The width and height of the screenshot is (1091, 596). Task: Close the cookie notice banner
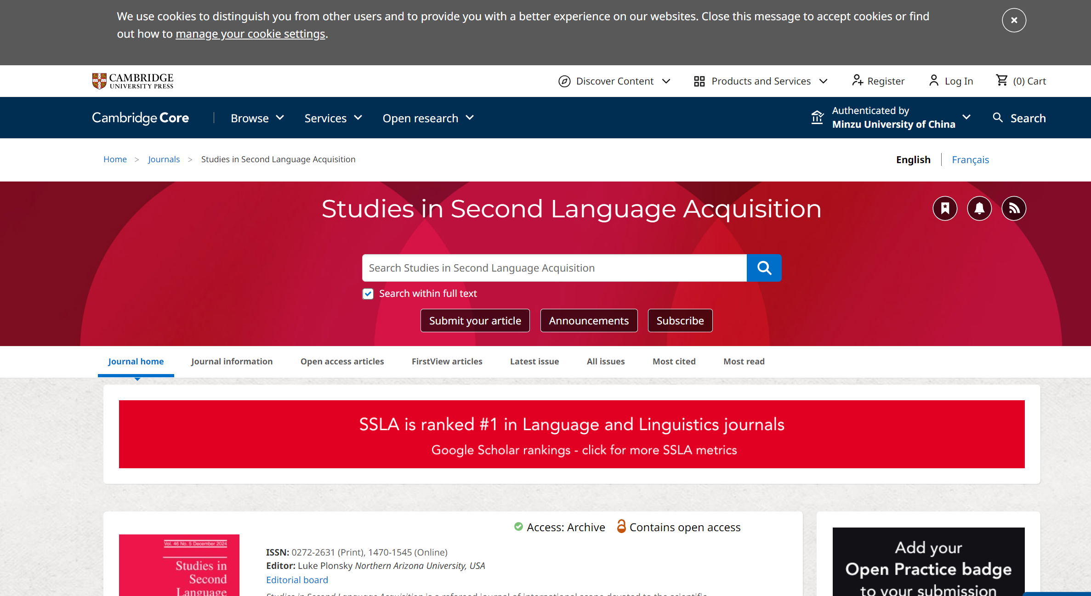pyautogui.click(x=1014, y=20)
